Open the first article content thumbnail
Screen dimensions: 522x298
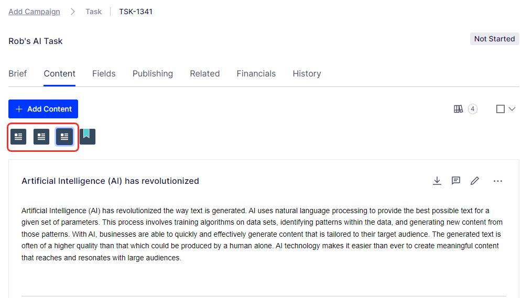(18, 137)
